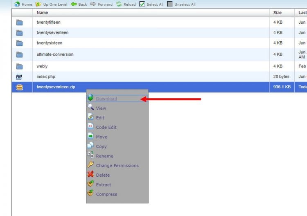Sort files by the Name column header

coord(42,13)
